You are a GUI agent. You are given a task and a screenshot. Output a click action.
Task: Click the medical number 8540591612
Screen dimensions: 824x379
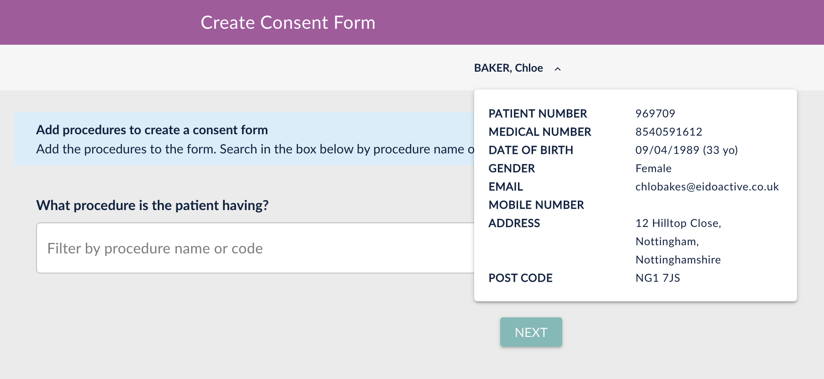pyautogui.click(x=669, y=132)
